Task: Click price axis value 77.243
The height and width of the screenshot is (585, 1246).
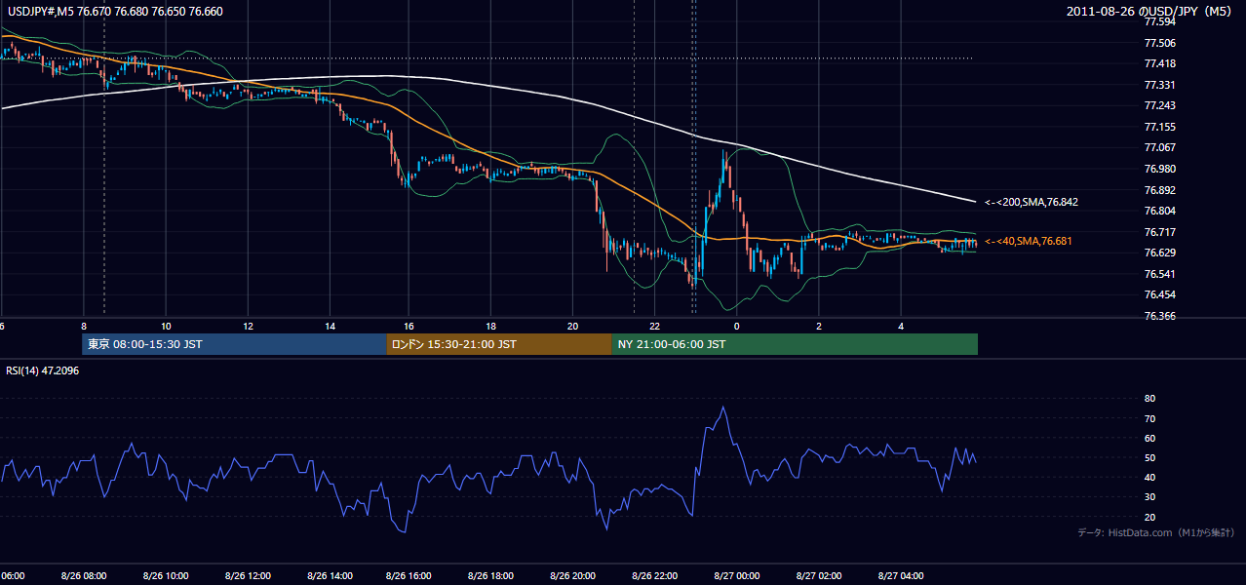Action: tap(1159, 105)
